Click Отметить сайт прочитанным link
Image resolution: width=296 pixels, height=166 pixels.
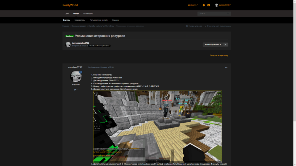click(218, 26)
